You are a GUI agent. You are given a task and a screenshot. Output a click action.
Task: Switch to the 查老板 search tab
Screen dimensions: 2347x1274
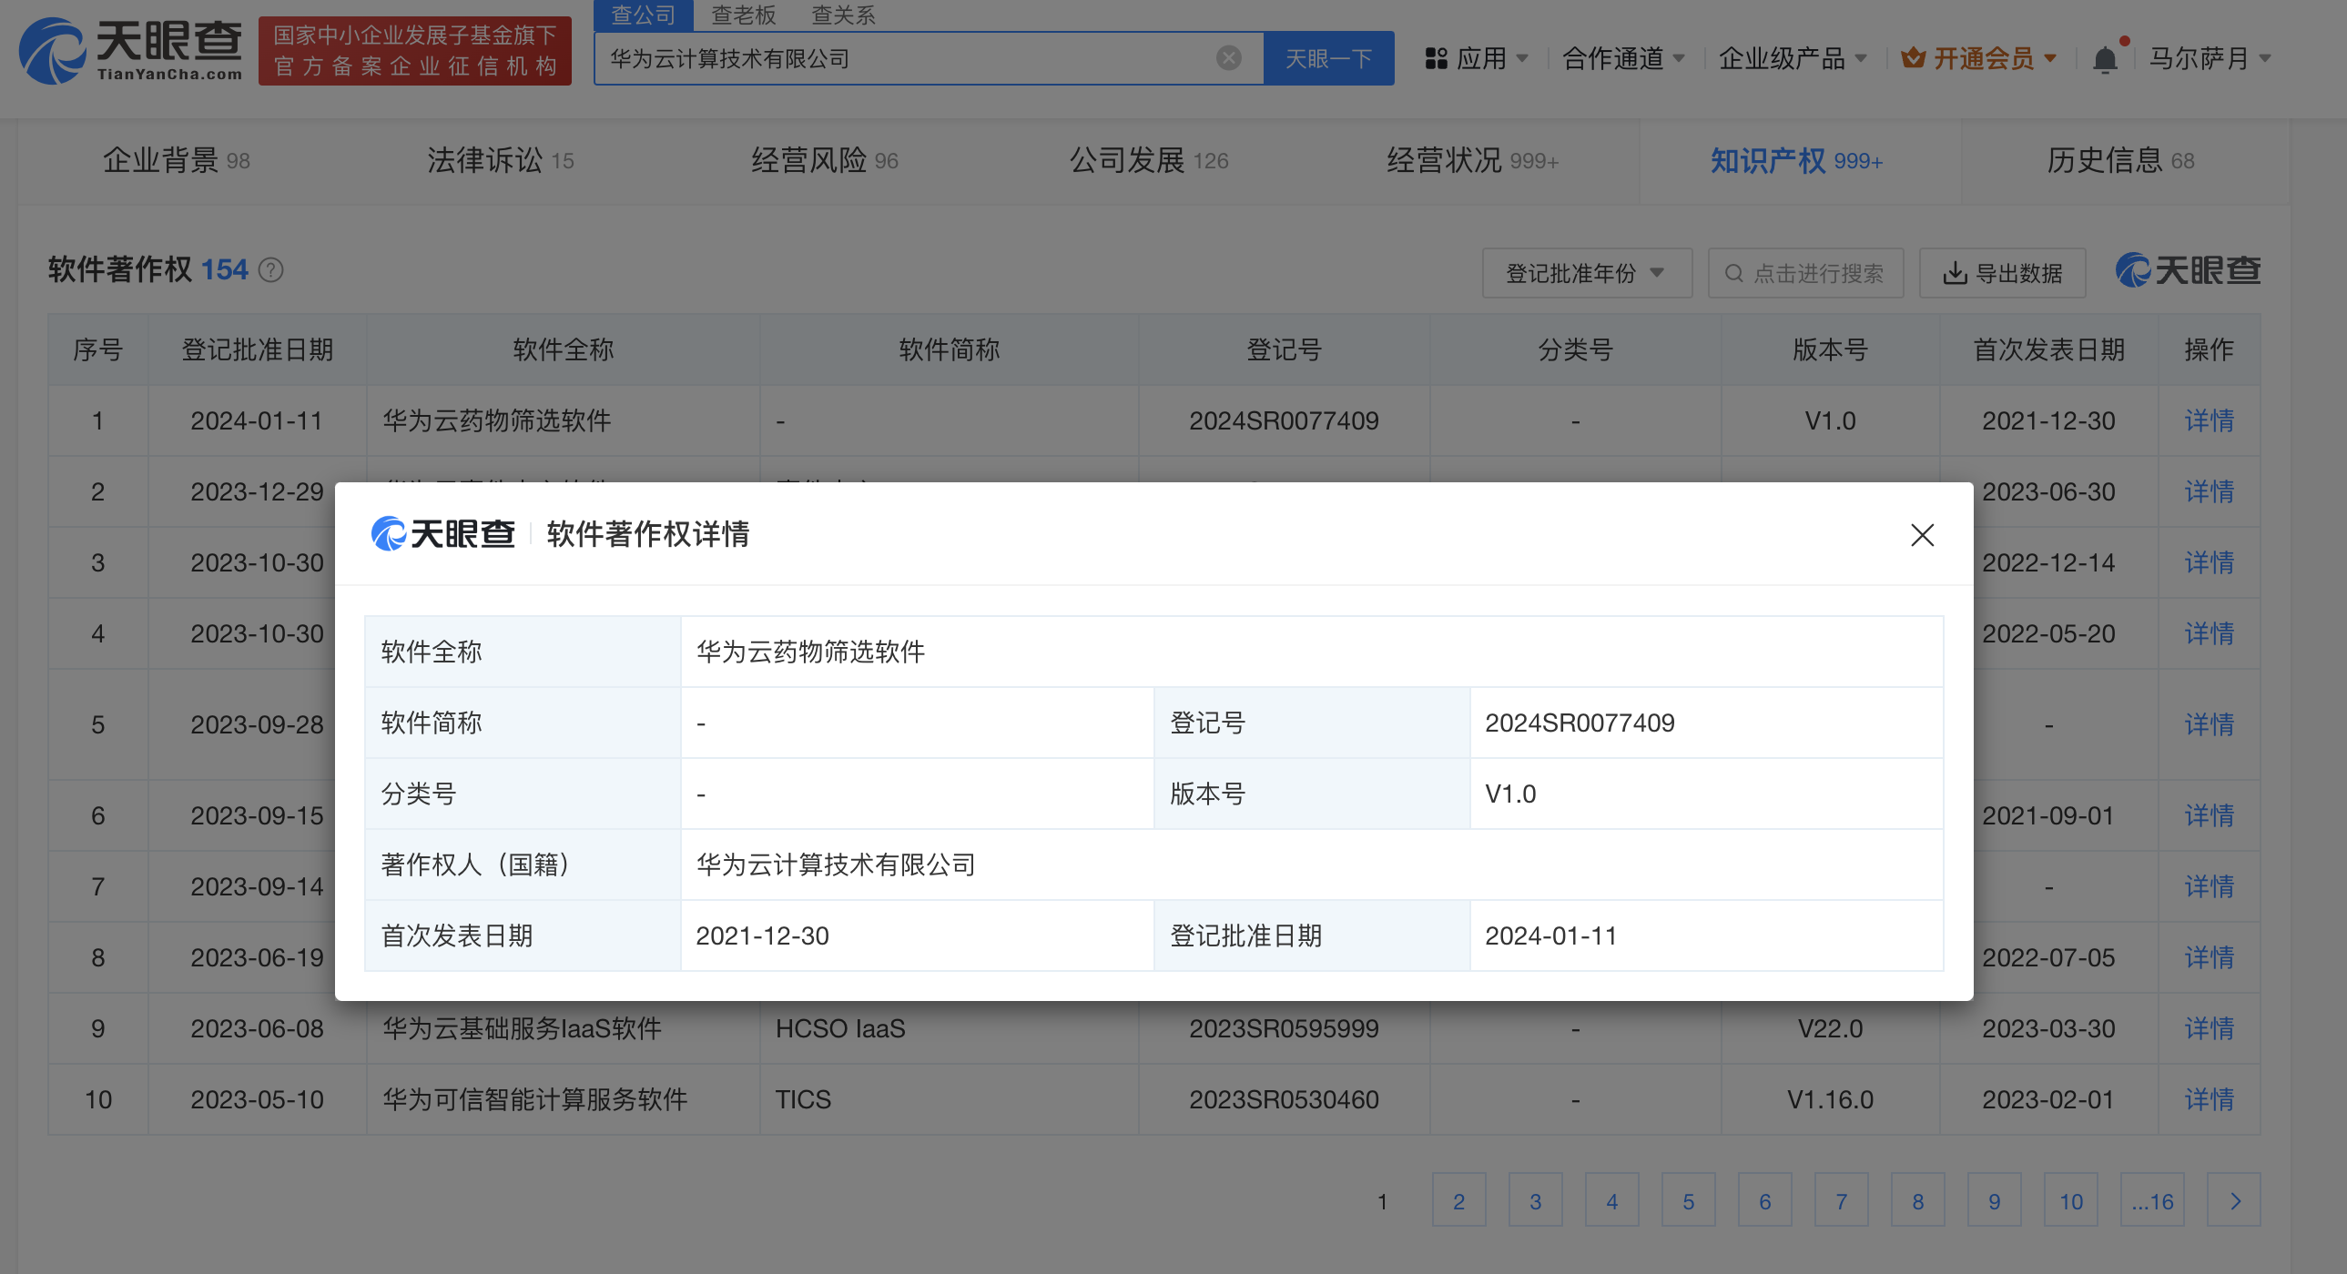(x=744, y=15)
